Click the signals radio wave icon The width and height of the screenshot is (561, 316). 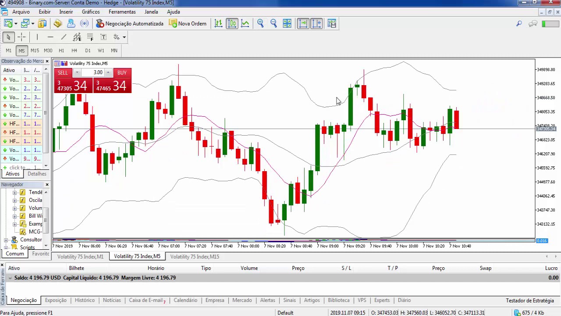pos(85,23)
